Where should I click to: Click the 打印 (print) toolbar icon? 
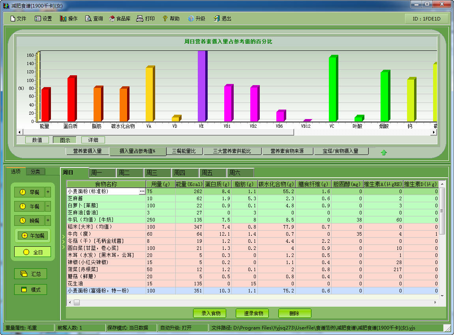tap(145, 18)
